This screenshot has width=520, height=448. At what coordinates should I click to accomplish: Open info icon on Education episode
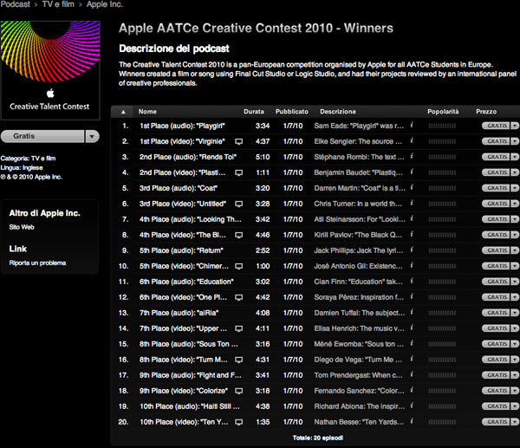(412, 281)
